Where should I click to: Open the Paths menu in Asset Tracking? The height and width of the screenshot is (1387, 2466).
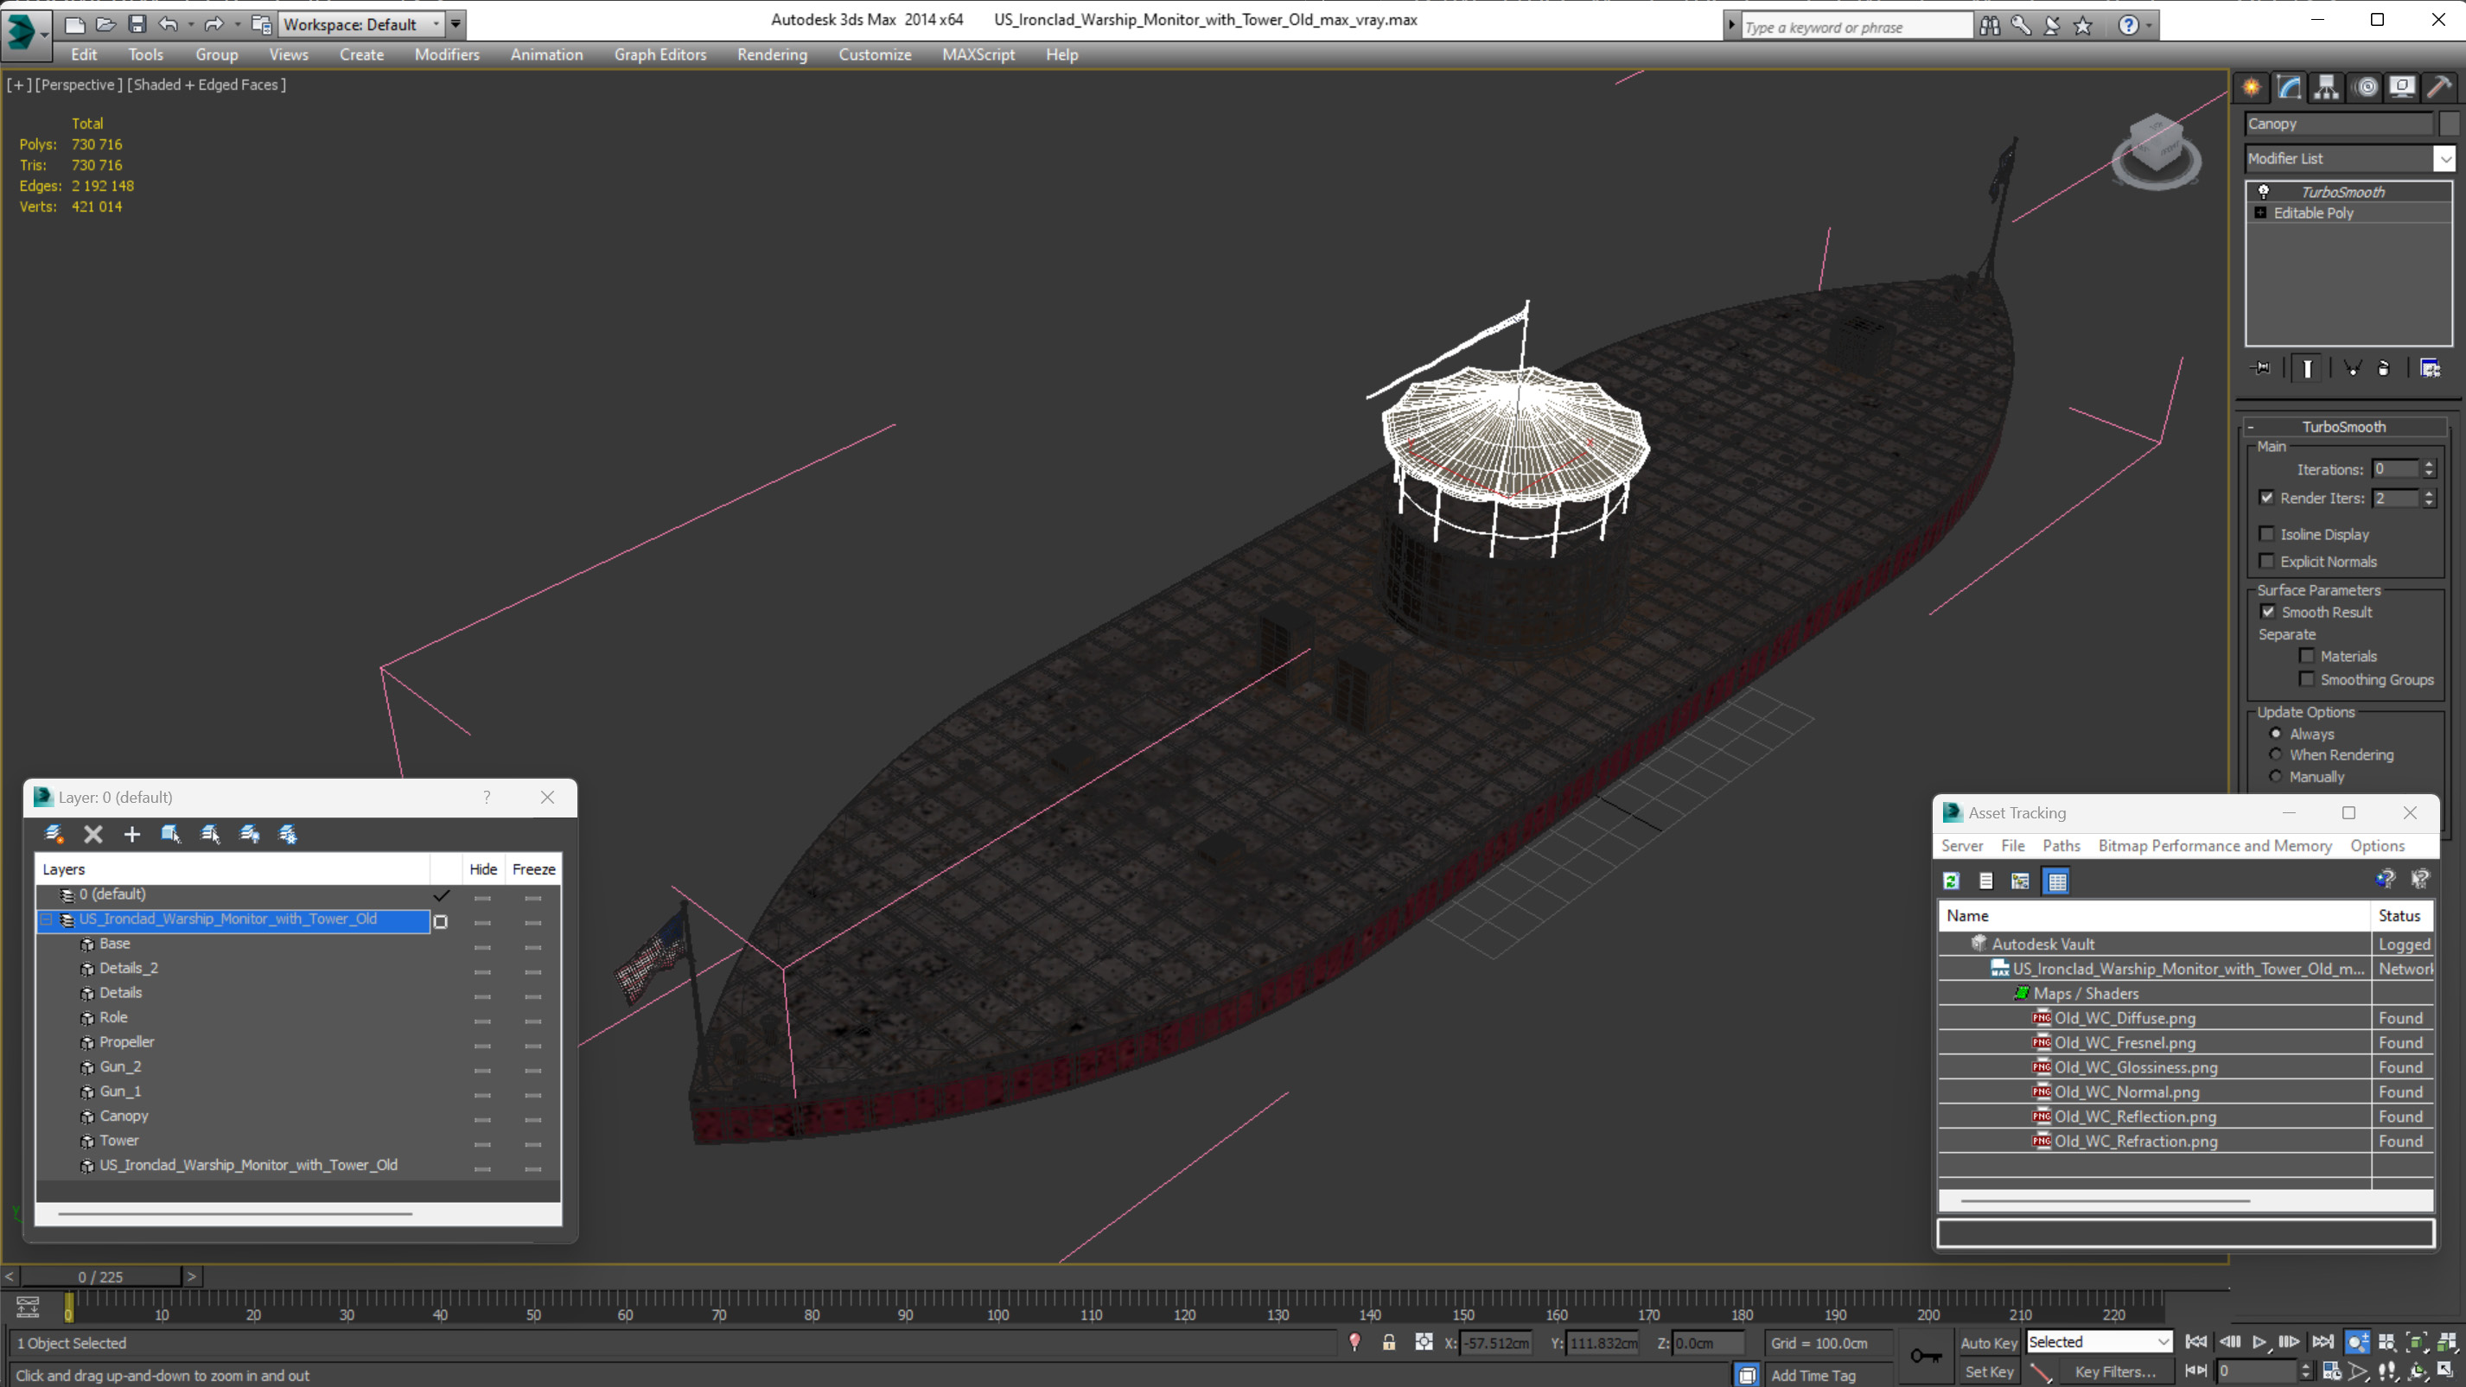tap(2060, 845)
